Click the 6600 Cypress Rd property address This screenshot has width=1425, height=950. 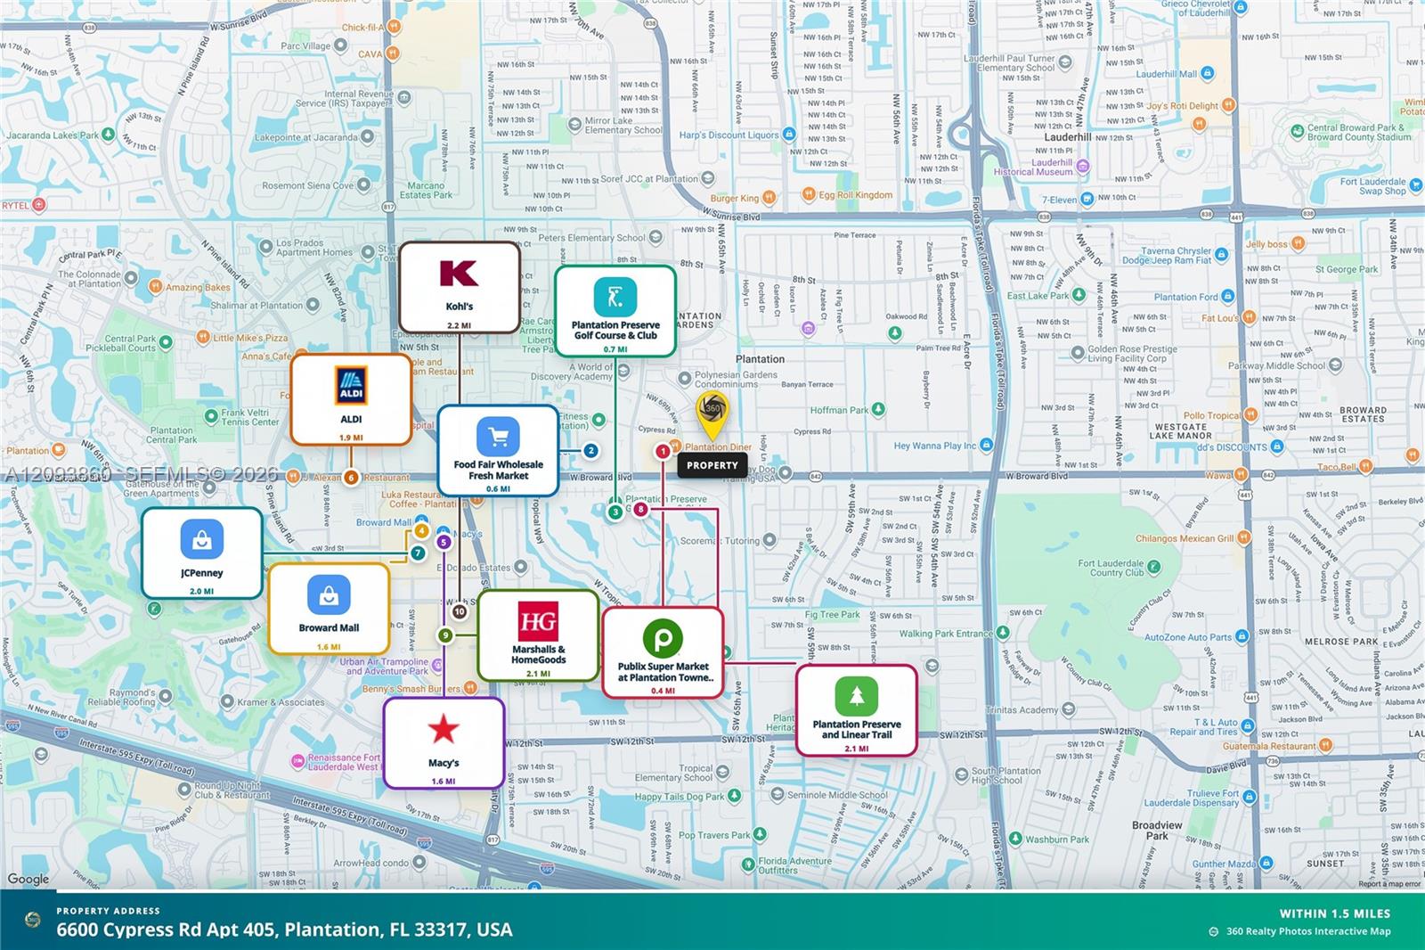tap(285, 930)
